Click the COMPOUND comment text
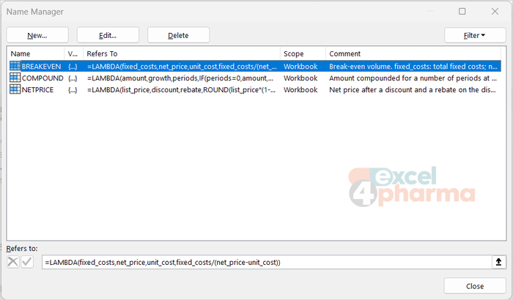 pyautogui.click(x=413, y=78)
